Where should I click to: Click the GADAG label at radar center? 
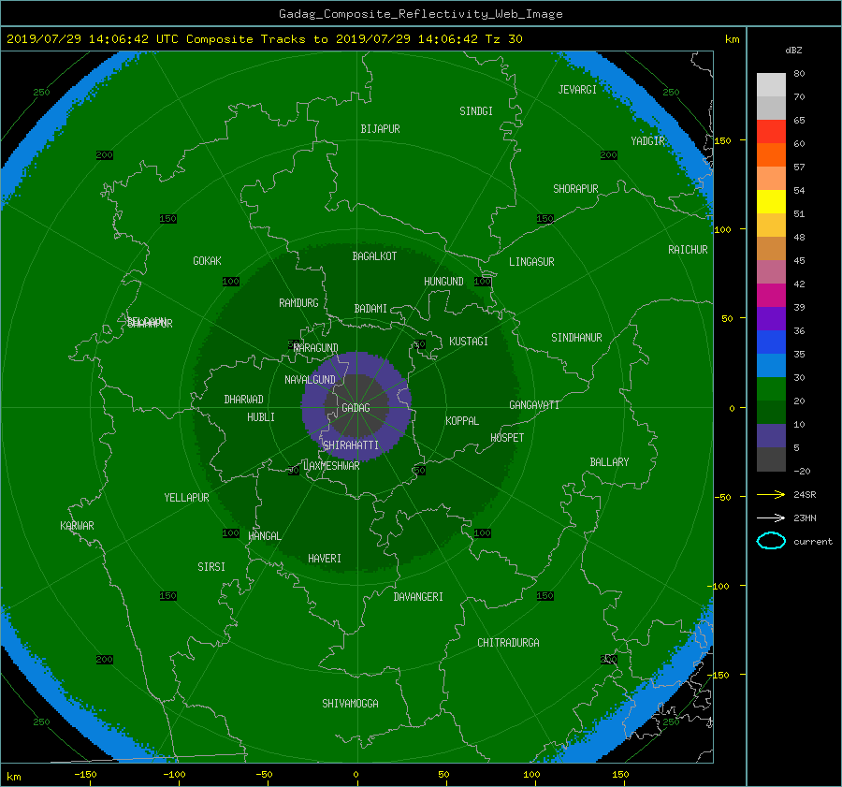356,408
